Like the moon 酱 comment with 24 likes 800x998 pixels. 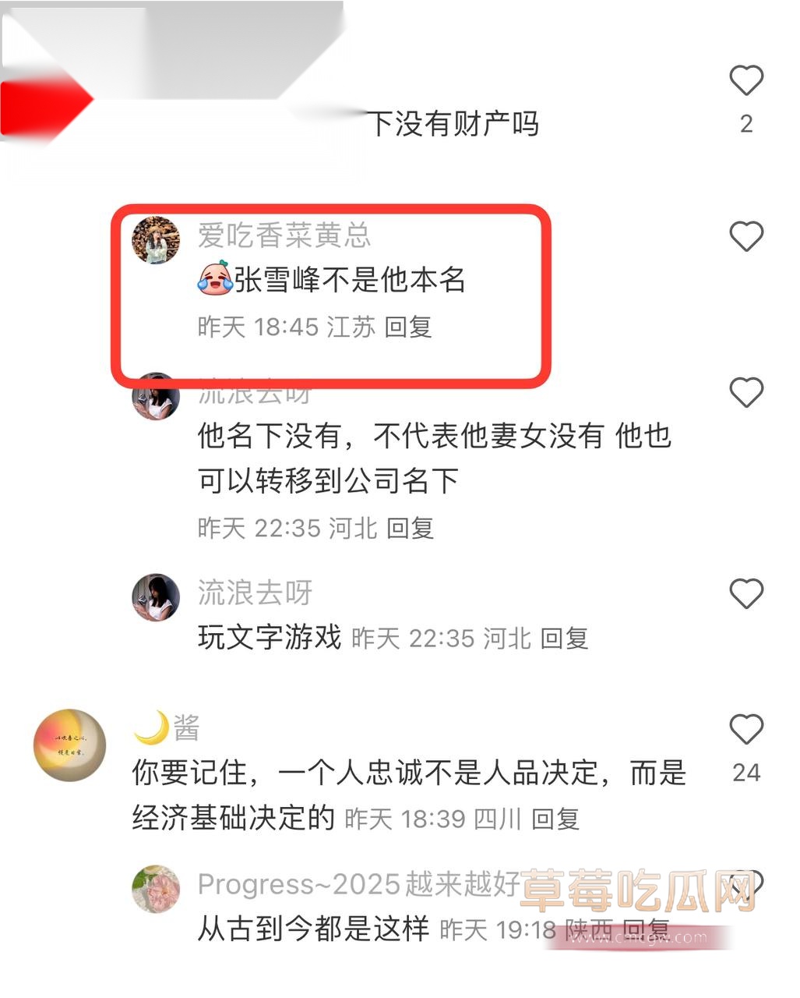pos(745,729)
